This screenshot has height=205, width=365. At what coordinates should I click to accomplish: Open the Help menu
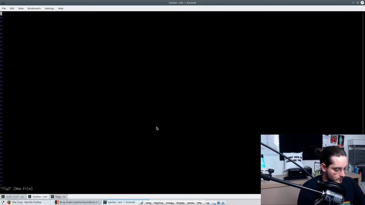pos(61,9)
